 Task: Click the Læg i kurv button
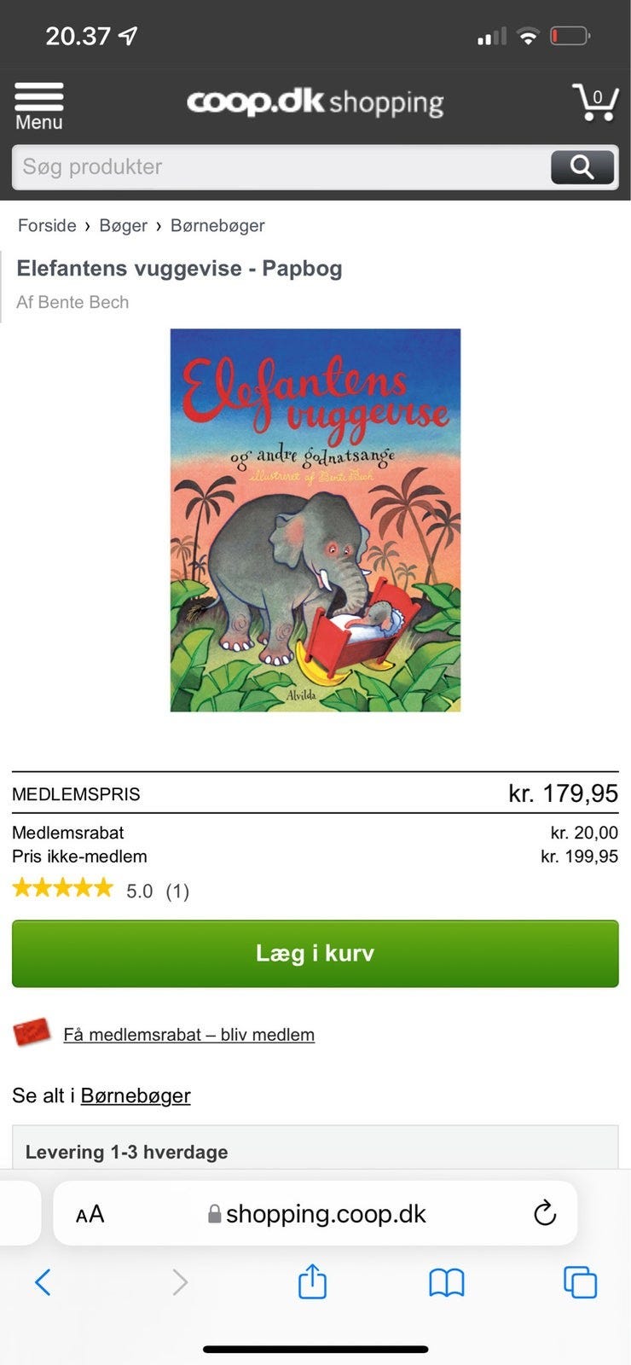[x=315, y=954]
